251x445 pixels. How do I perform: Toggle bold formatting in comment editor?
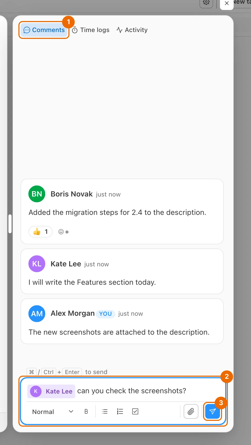coord(86,412)
